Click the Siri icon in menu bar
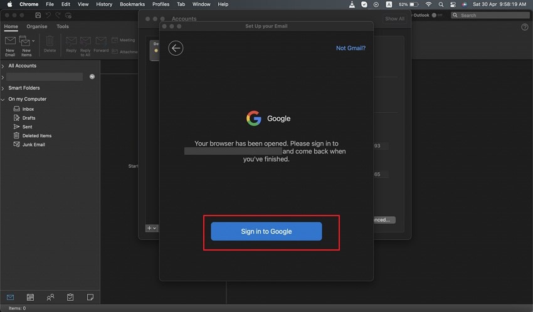Screen dimensions: 533x312 tap(464, 4)
